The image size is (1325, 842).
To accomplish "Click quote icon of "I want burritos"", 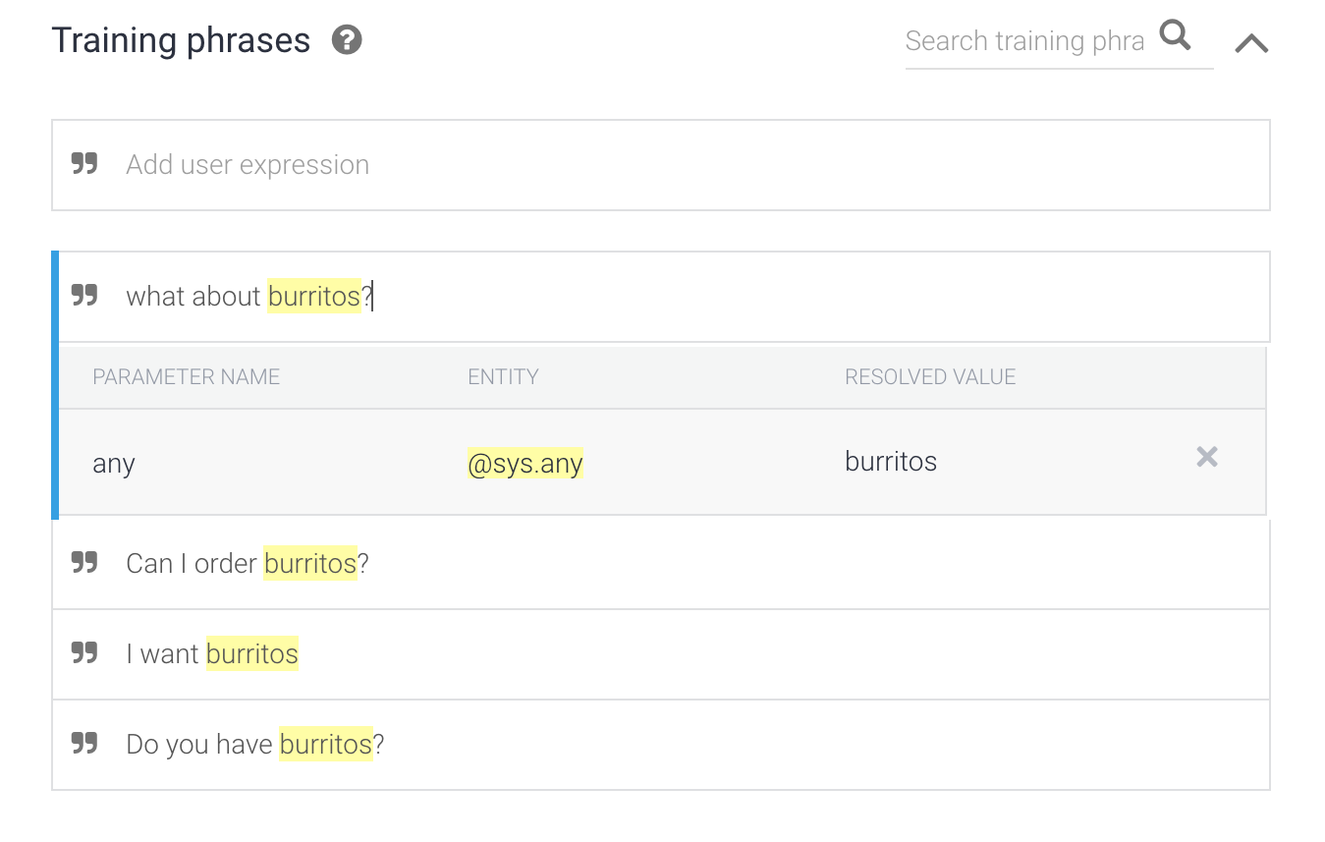I will (85, 653).
